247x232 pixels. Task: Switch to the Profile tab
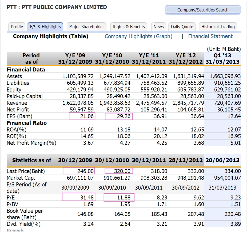point(17,27)
